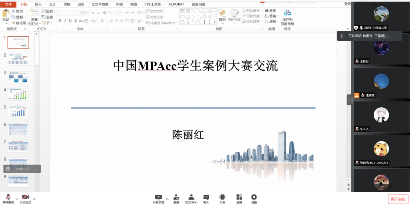This screenshot has width=410, height=206.
Task: Switch to the Insert (插入) ribbon tab
Action: (x=38, y=4)
